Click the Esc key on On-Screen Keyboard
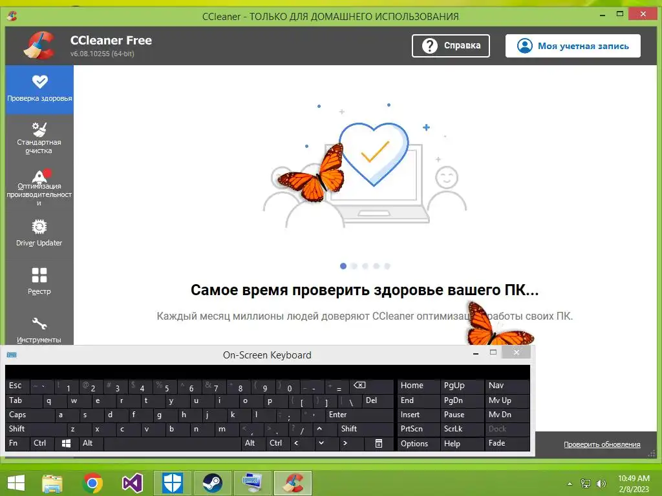Screen dimensions: 662x496 click(x=17, y=386)
